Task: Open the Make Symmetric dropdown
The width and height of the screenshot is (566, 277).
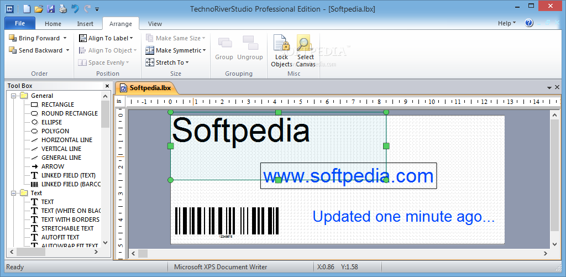Action: (x=205, y=50)
